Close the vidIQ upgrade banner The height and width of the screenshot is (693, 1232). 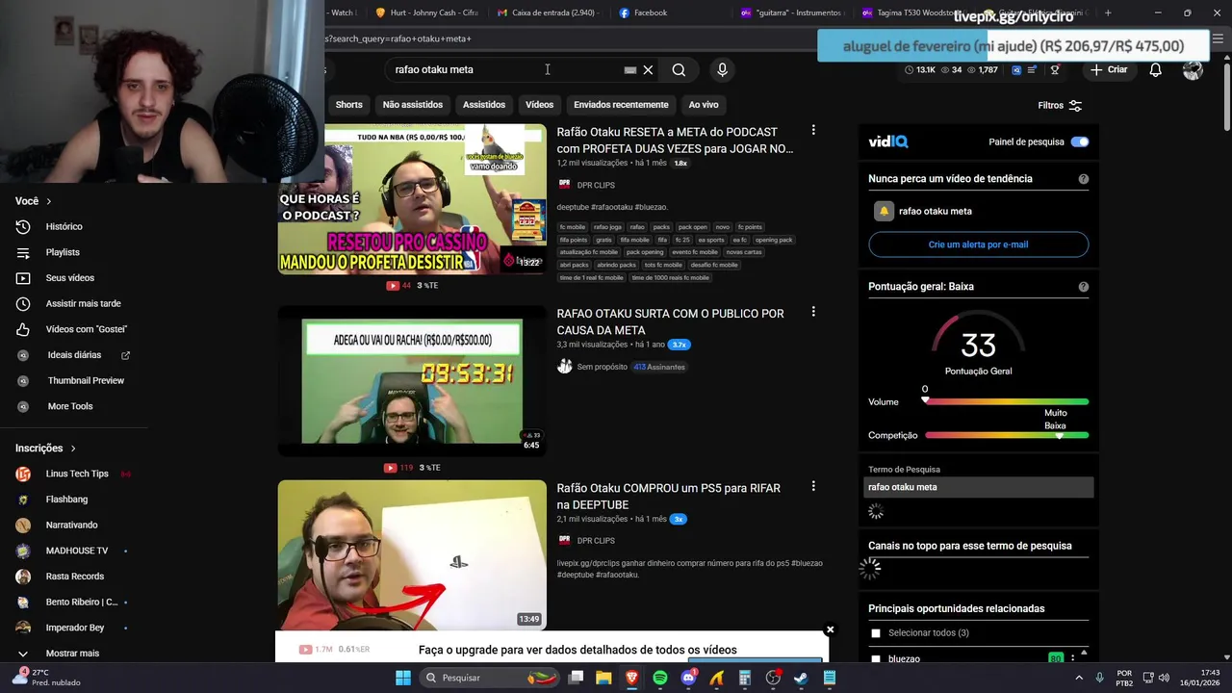point(830,630)
